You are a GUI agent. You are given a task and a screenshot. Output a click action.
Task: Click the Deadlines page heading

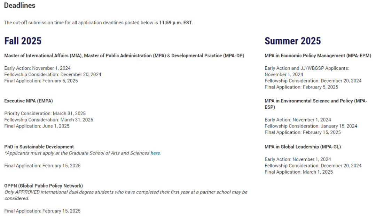point(19,6)
